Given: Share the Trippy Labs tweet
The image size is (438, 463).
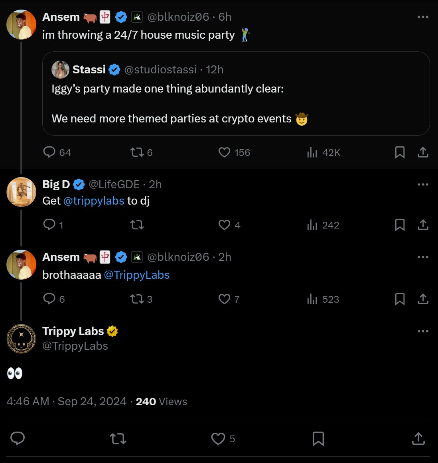Looking at the screenshot, I should coord(418,439).
